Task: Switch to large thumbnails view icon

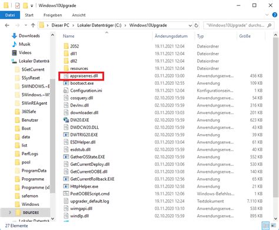Action: tap(273, 226)
